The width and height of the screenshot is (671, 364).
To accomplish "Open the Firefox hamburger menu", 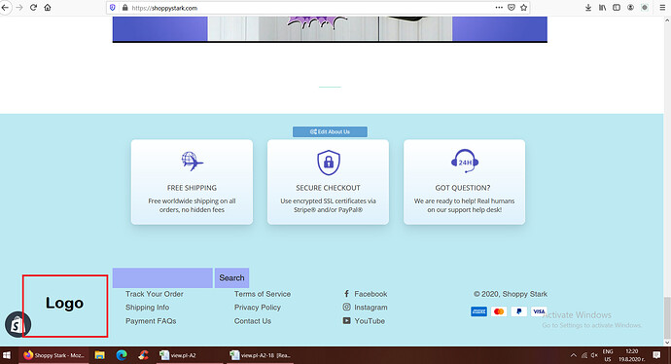I will 662,8.
